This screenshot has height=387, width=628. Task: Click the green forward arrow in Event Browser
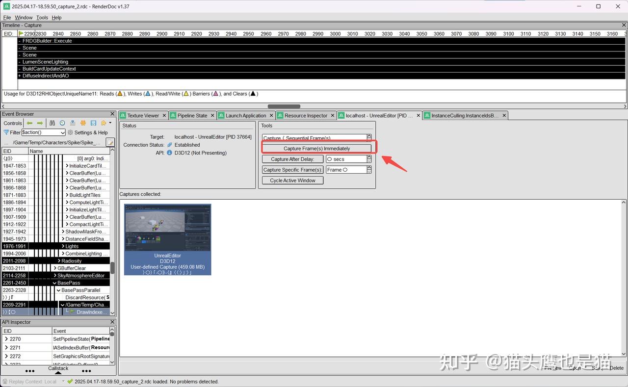(39, 123)
